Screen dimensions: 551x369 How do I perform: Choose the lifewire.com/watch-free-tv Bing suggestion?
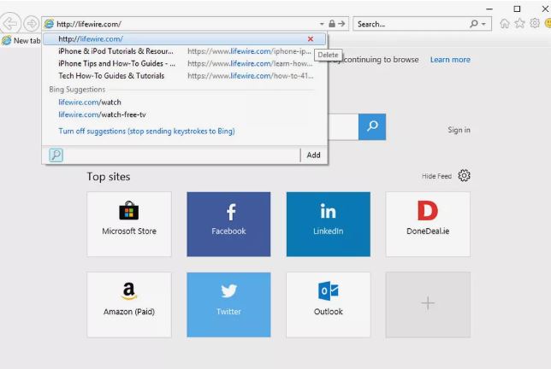[x=102, y=114]
